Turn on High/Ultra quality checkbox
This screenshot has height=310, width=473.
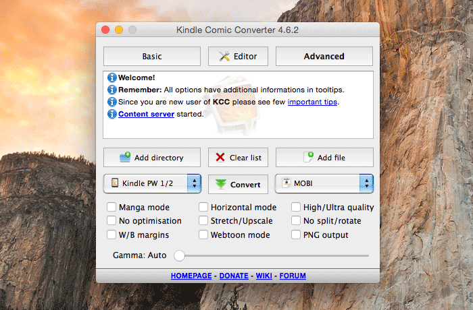[296, 207]
